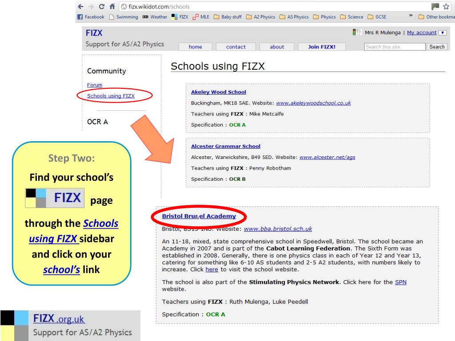Show more bookmarks with chevron
Viewport: 455px width, 341px height.
[x=411, y=16]
